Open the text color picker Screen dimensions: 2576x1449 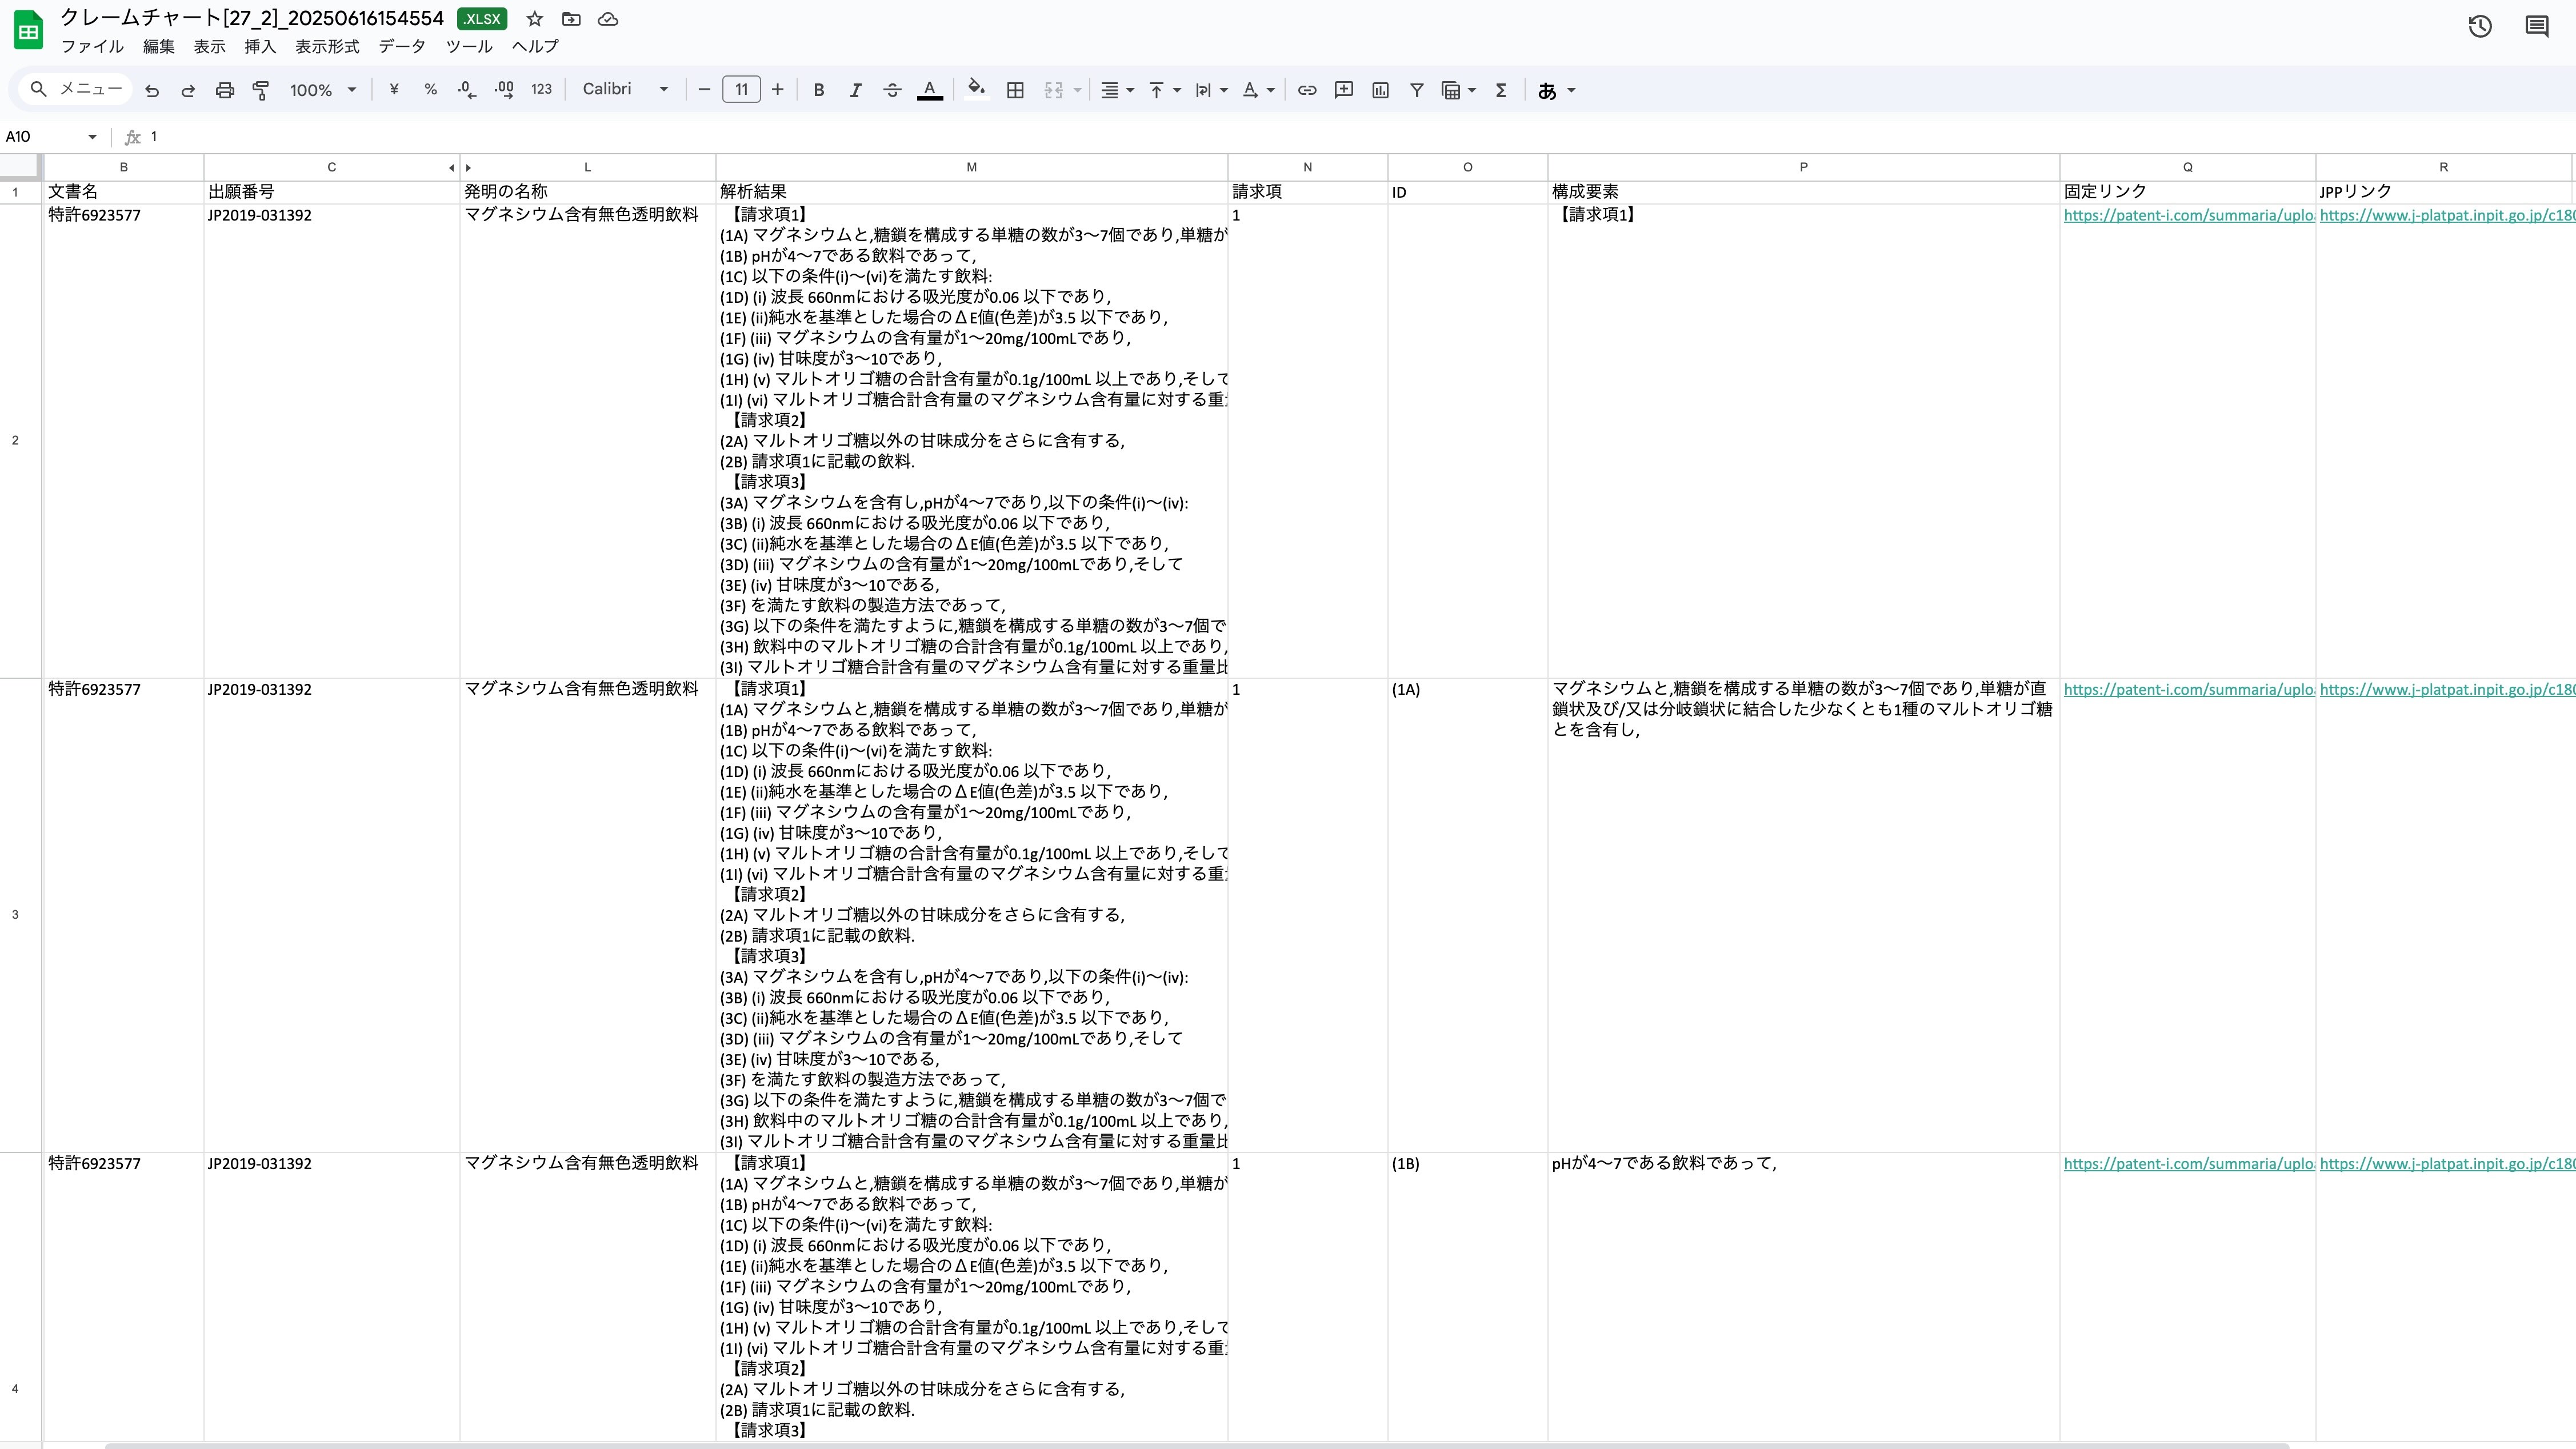point(930,90)
